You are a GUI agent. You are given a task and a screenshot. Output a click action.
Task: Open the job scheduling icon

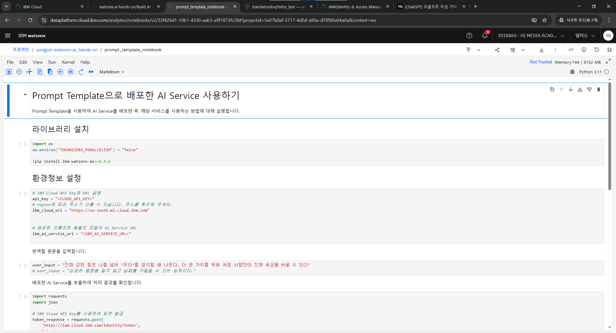[513, 50]
